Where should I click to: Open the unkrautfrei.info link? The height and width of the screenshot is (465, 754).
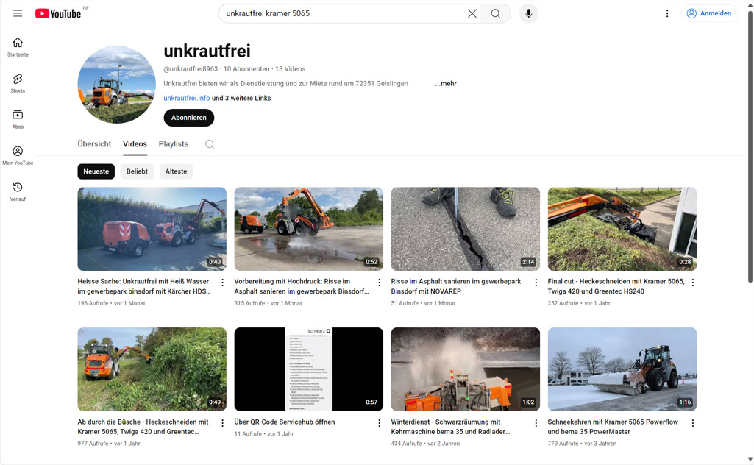tap(186, 97)
